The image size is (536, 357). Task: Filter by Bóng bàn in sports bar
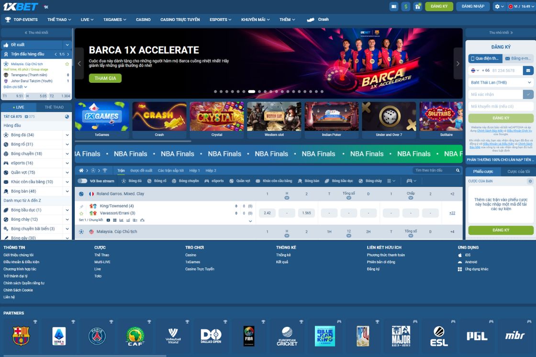(308, 181)
